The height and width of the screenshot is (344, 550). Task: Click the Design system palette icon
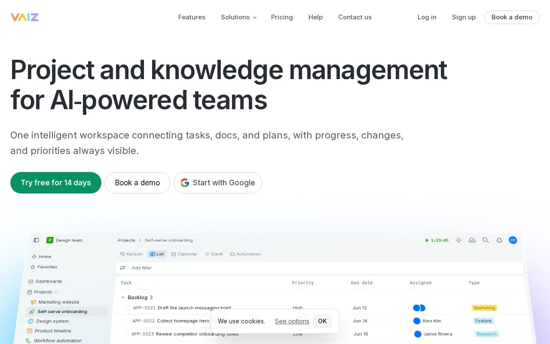pos(31,321)
